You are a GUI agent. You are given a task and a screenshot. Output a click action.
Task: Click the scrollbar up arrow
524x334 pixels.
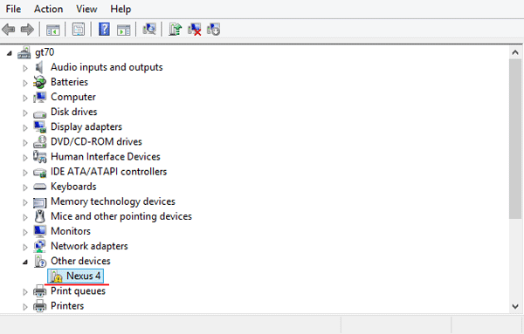[515, 52]
